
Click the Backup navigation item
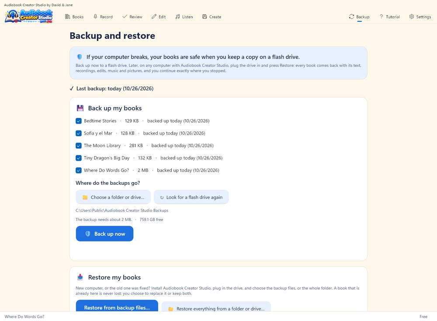359,17
